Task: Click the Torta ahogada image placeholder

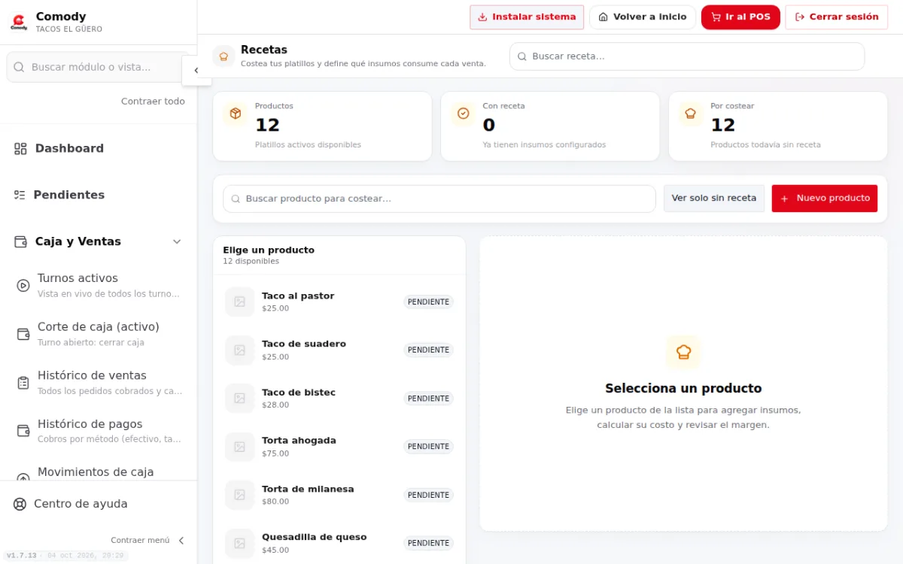Action: coord(240,447)
